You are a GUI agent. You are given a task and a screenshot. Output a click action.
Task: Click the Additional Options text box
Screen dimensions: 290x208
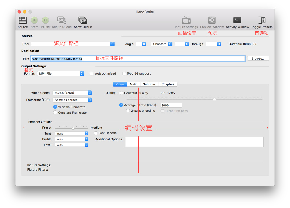[x=194, y=142]
